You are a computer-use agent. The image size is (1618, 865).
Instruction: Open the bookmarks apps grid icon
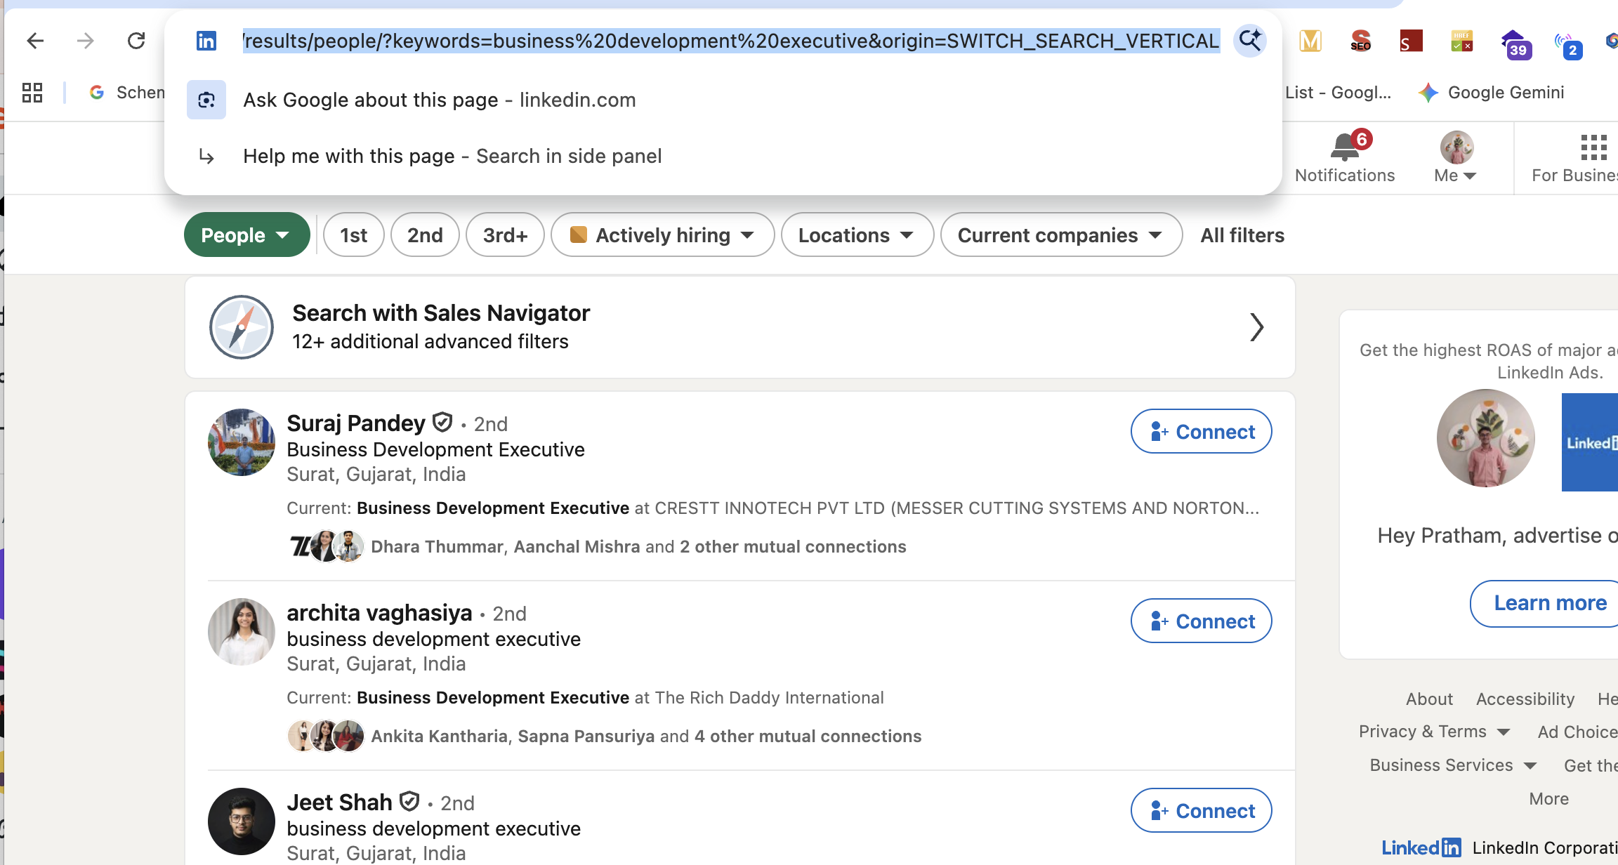point(32,93)
